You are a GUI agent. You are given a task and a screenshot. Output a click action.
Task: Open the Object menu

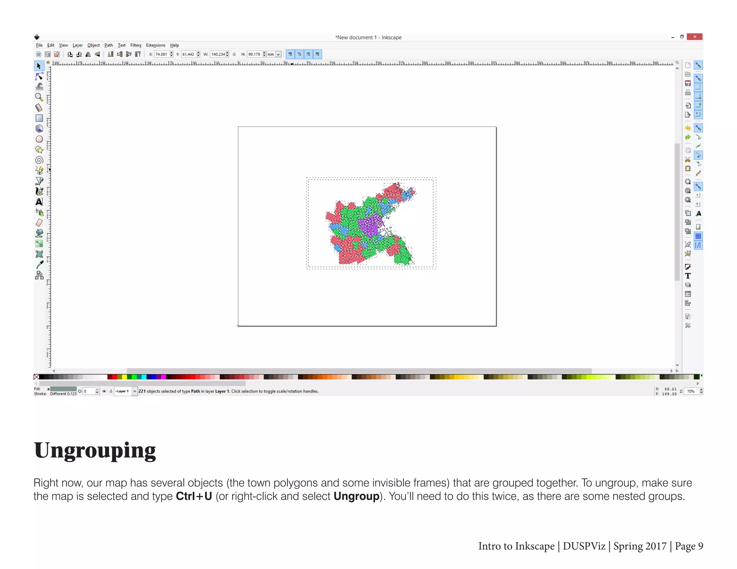[x=94, y=45]
